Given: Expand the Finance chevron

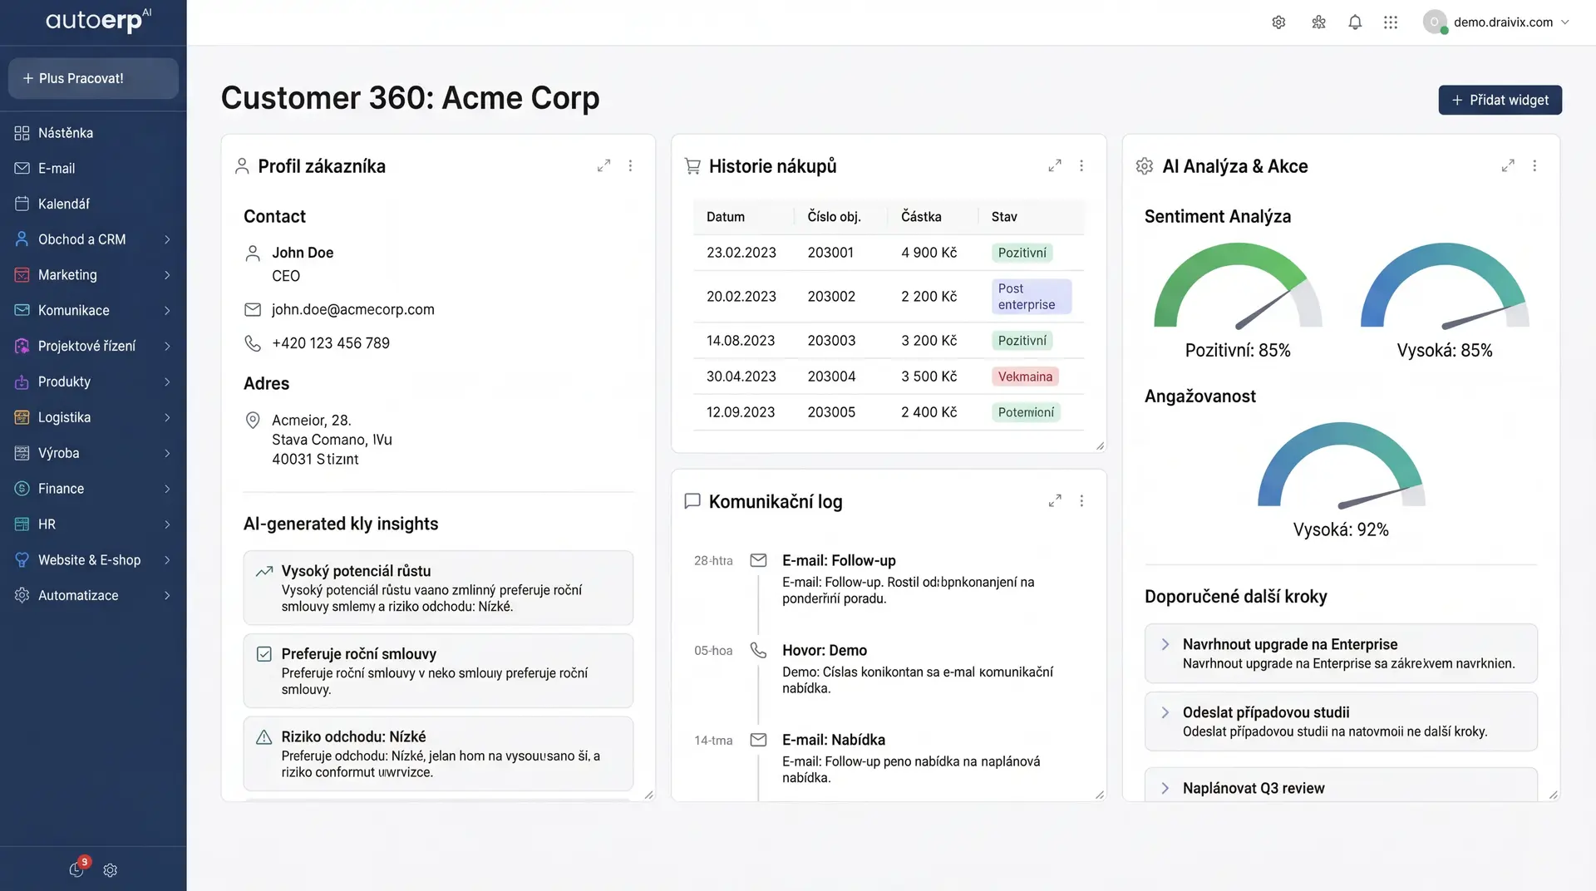Looking at the screenshot, I should coord(167,489).
